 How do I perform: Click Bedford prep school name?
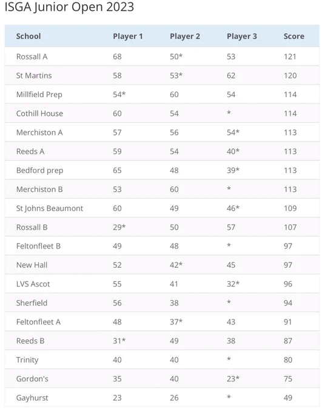pyautogui.click(x=40, y=171)
